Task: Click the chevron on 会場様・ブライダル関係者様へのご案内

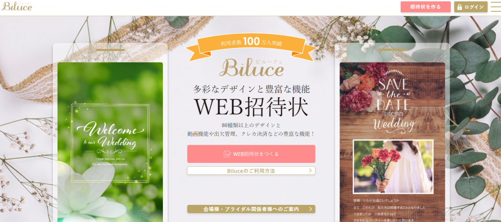Action: click(x=310, y=209)
